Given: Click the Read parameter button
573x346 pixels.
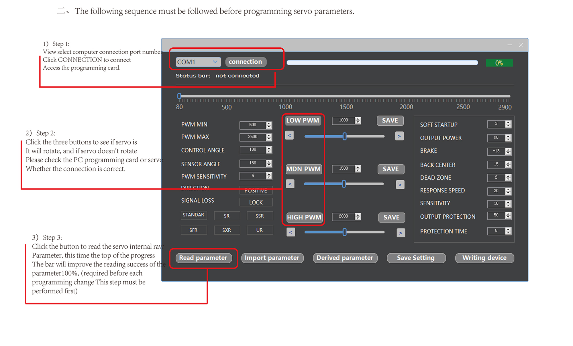Looking at the screenshot, I should (x=203, y=258).
